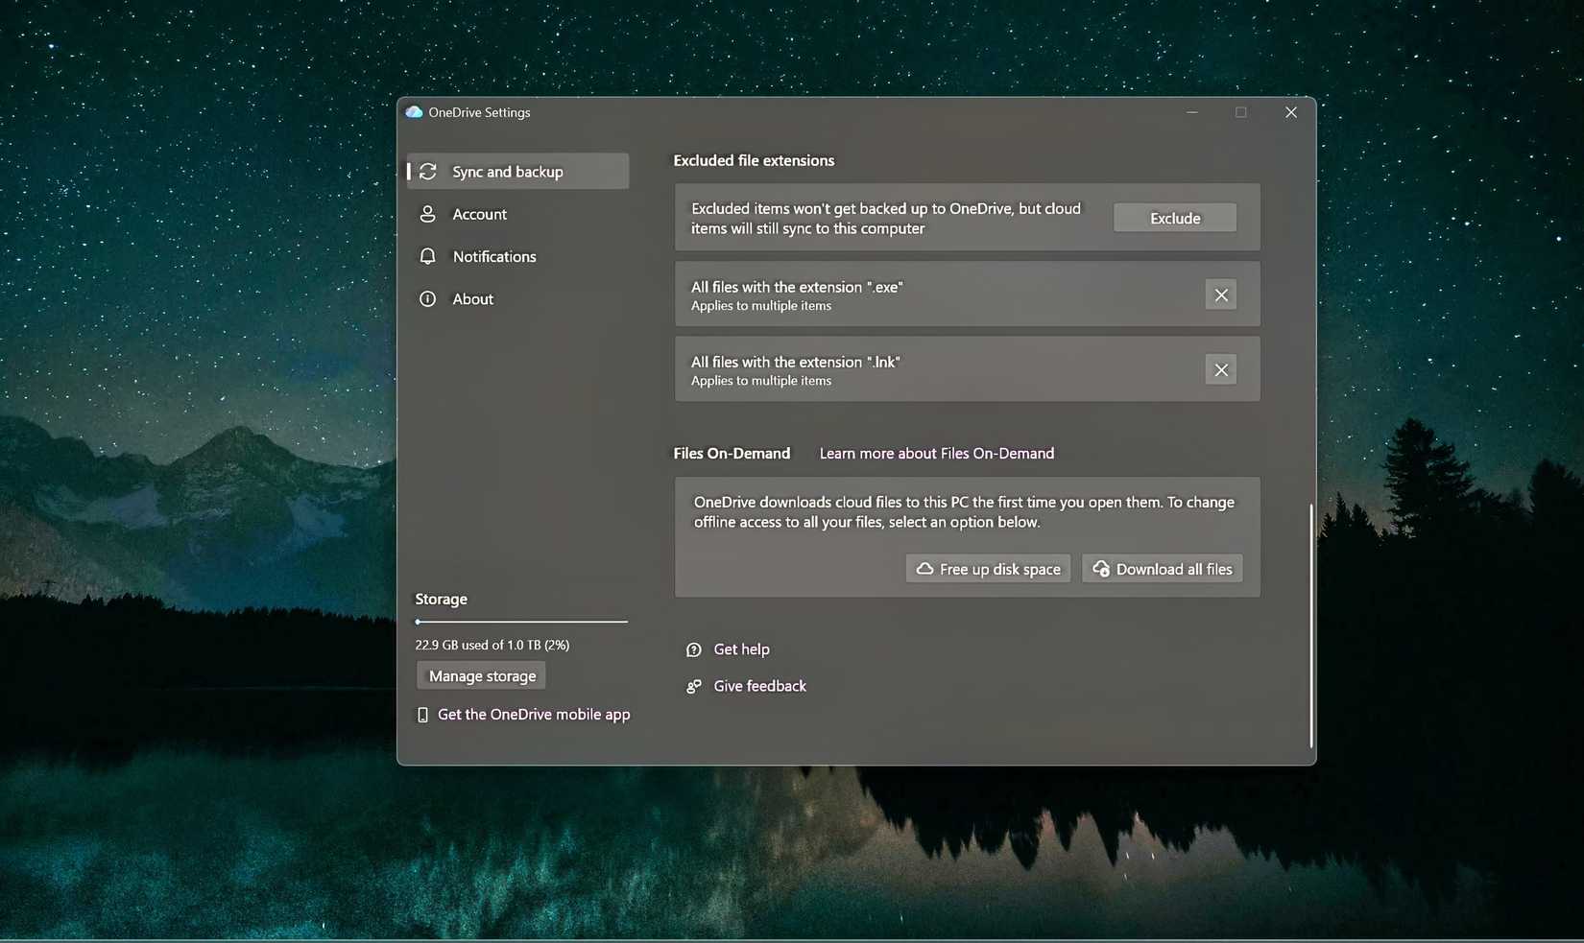Click the "Excluded file extensions" heading
Screen dimensions: 1584x943
pos(754,160)
